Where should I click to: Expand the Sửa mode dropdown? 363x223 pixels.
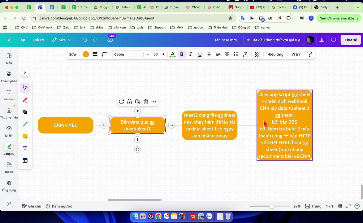click(x=62, y=40)
